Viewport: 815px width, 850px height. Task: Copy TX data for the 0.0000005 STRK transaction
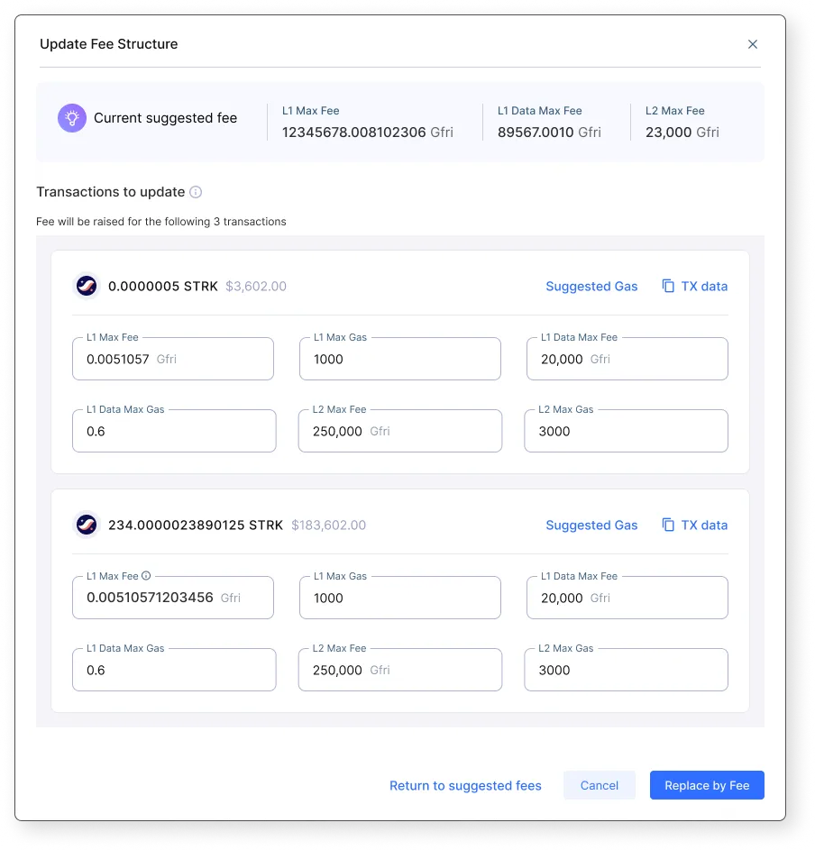[x=694, y=287]
